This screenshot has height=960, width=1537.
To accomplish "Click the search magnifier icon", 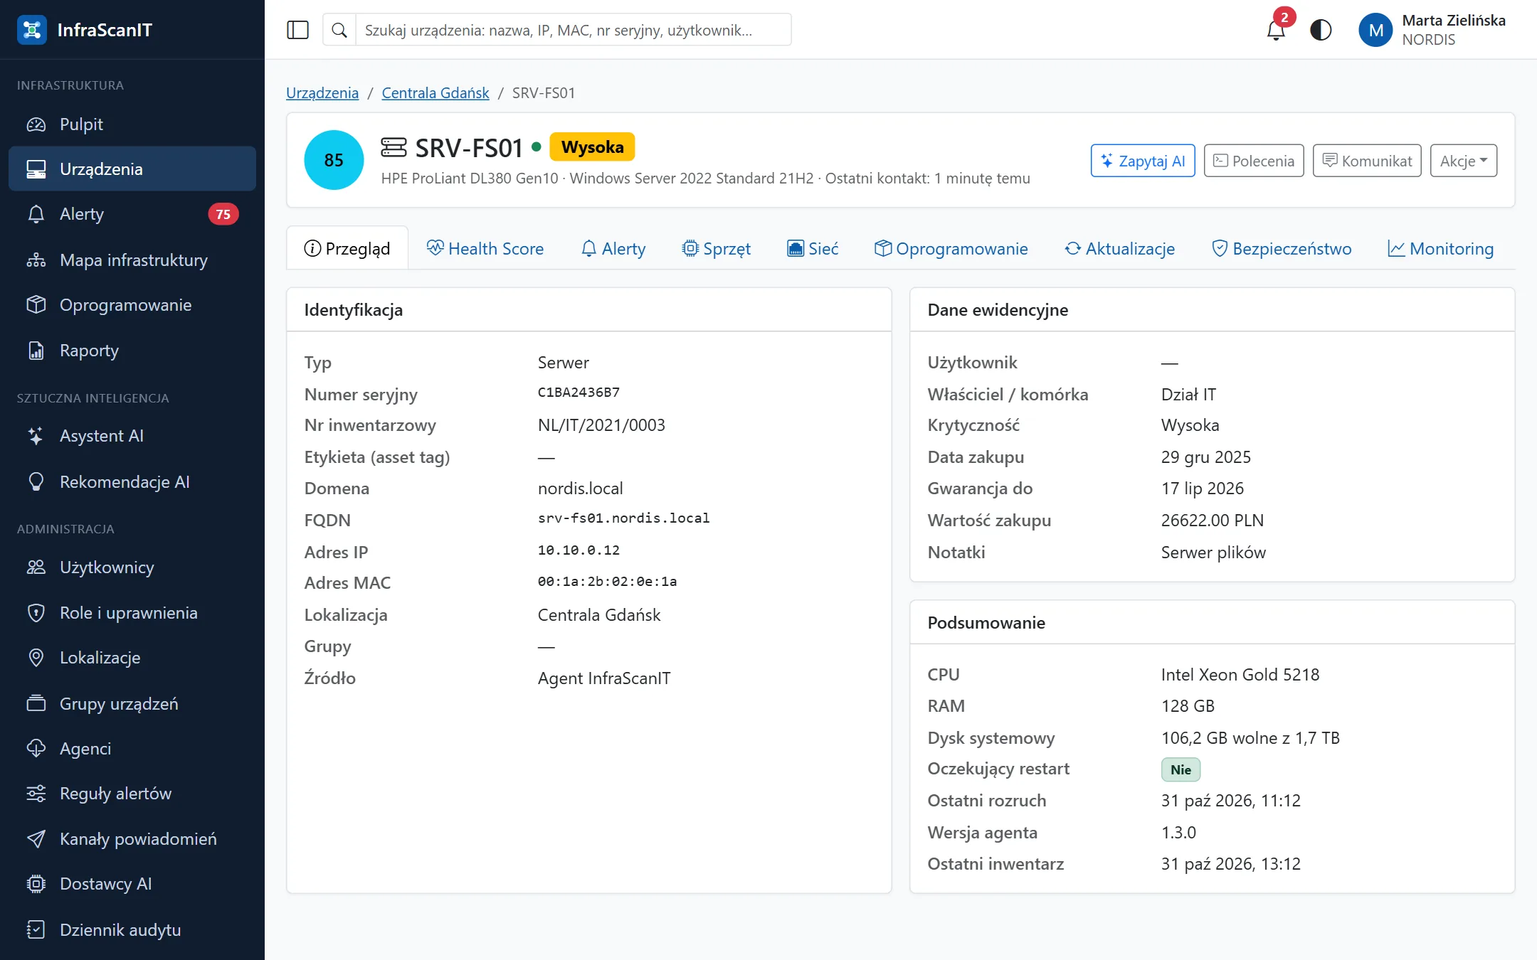I will click(x=339, y=30).
